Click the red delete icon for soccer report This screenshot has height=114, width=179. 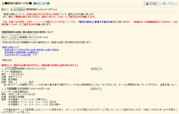[92, 69]
